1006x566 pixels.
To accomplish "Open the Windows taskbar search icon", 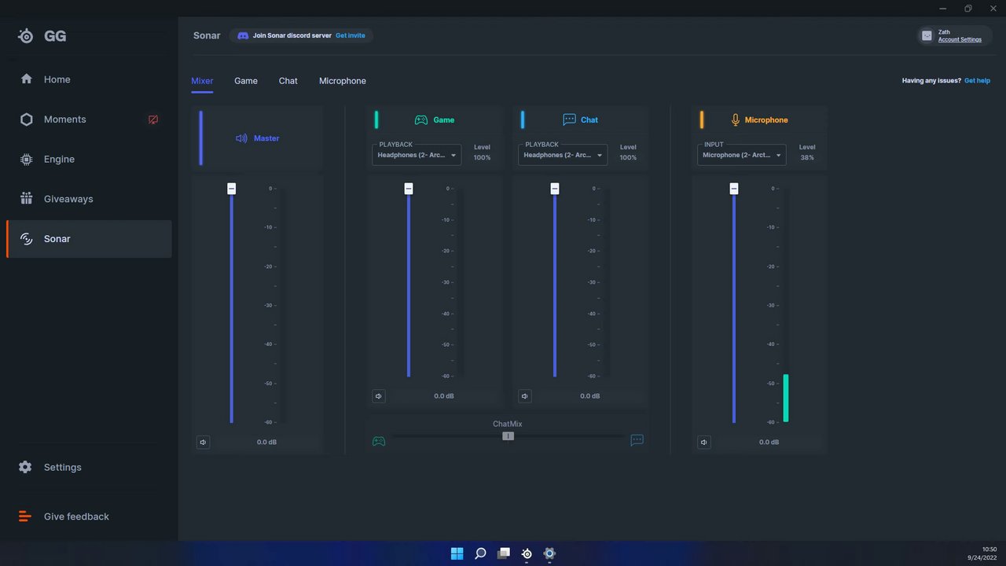I will coord(480,553).
